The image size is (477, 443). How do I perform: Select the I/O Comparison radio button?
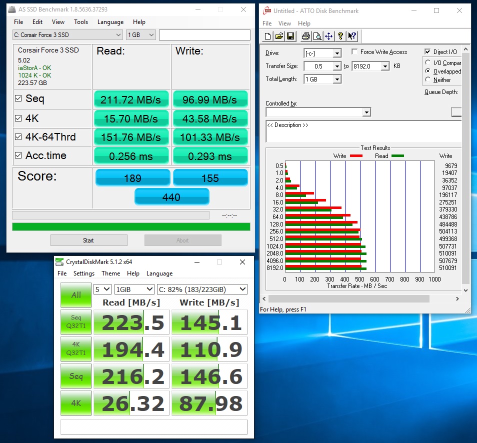click(x=427, y=62)
